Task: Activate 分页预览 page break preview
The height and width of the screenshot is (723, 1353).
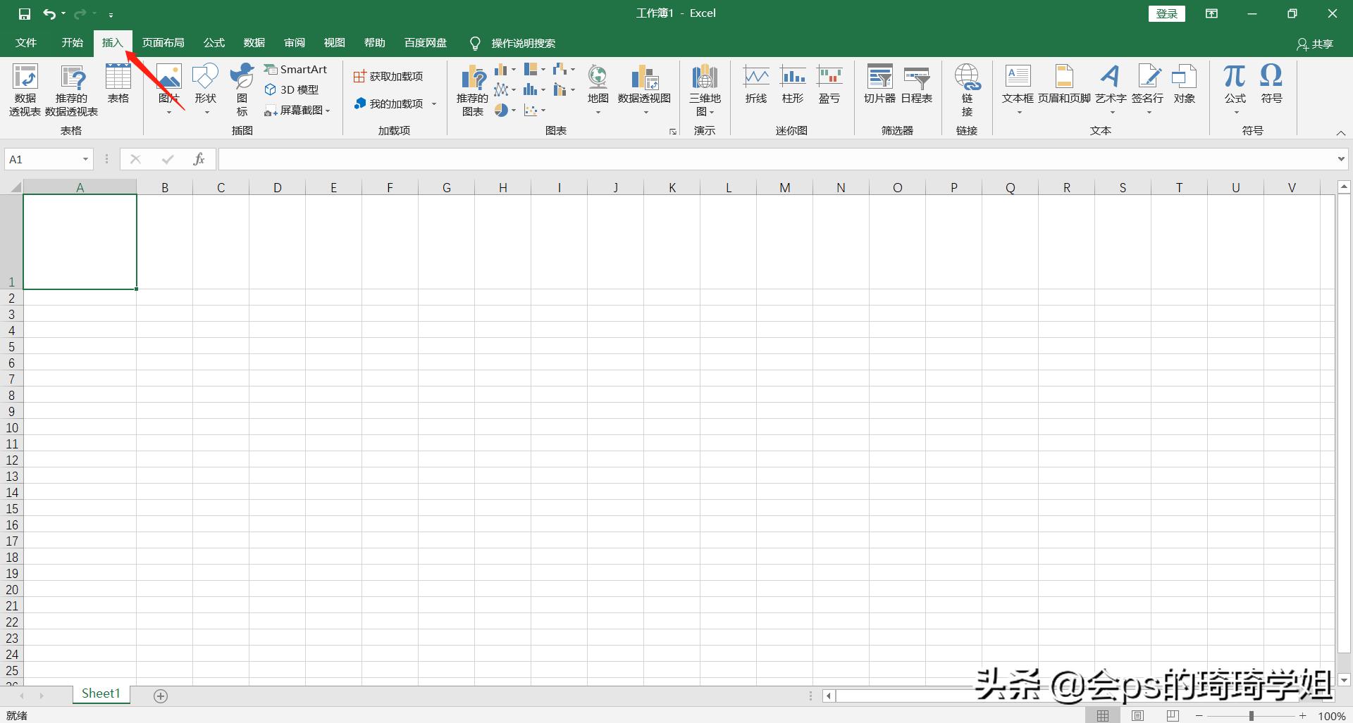Action: point(1172,716)
